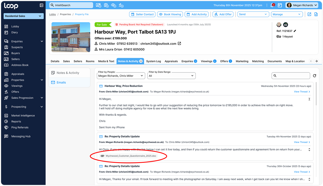Select Notes & Activity in the side panel
The width and height of the screenshot is (323, 186).
[69, 73]
